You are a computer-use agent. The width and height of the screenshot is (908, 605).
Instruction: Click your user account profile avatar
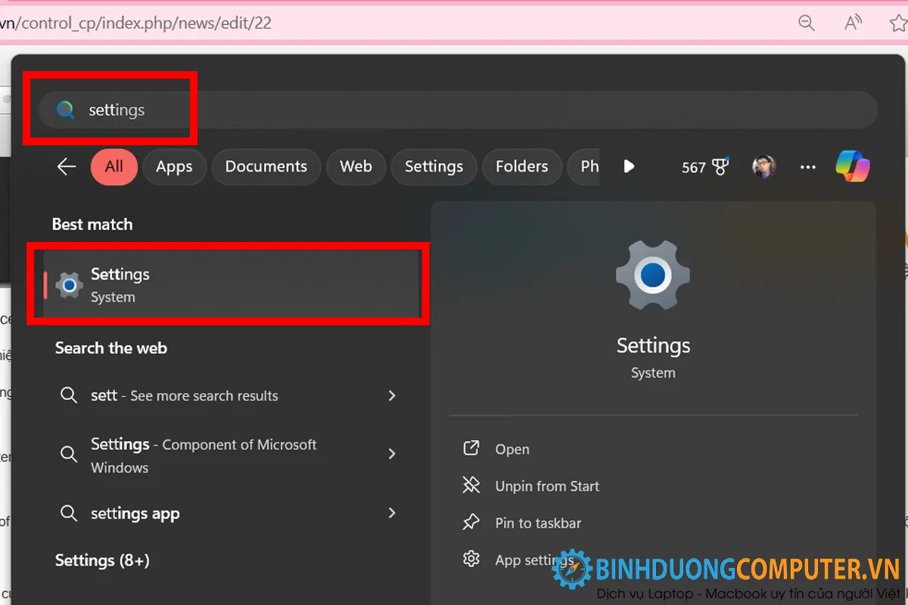click(763, 167)
